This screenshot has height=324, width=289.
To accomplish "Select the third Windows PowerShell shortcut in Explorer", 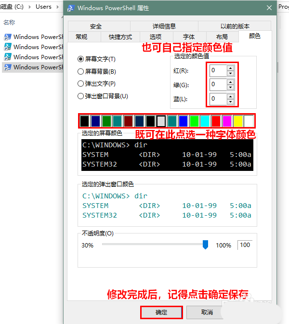I will (33, 57).
